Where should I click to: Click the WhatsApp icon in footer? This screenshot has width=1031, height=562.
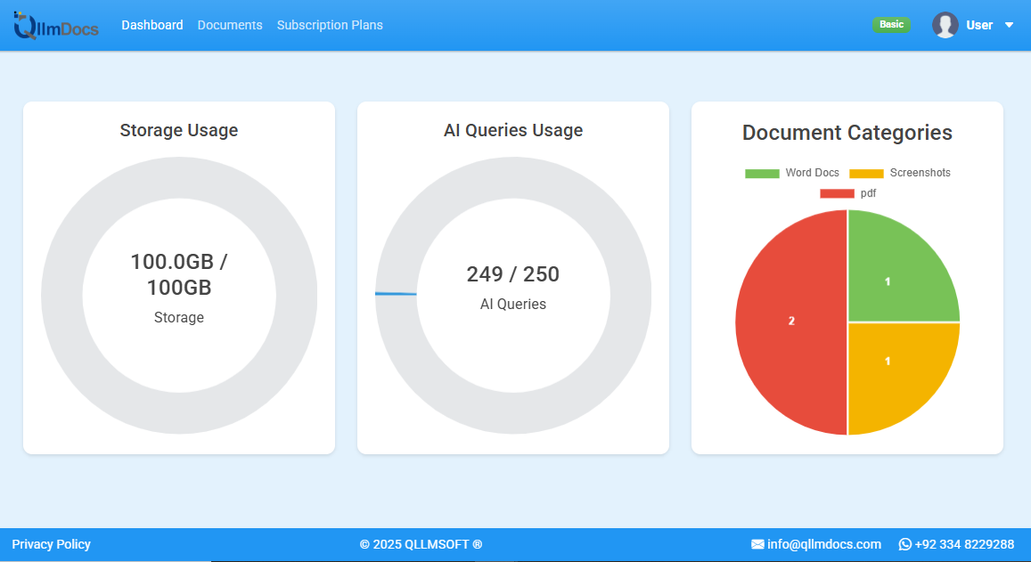click(x=905, y=544)
